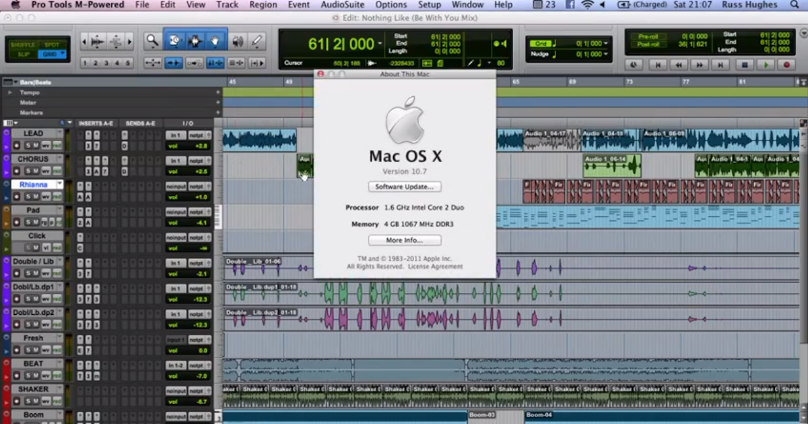
Task: Open Pad track noinput selector
Action: pyautogui.click(x=176, y=212)
